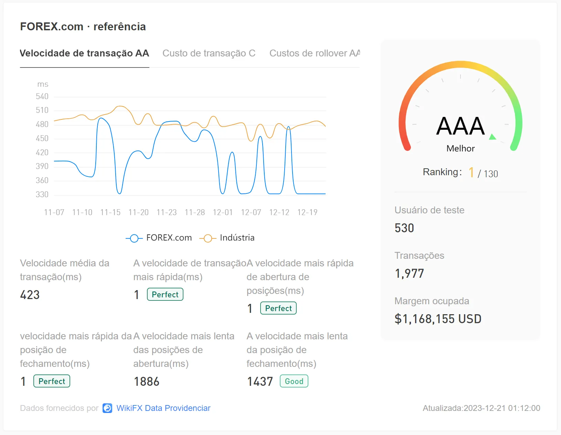Click the Atualizada 2023-12-21 timestamp

pos(481,408)
